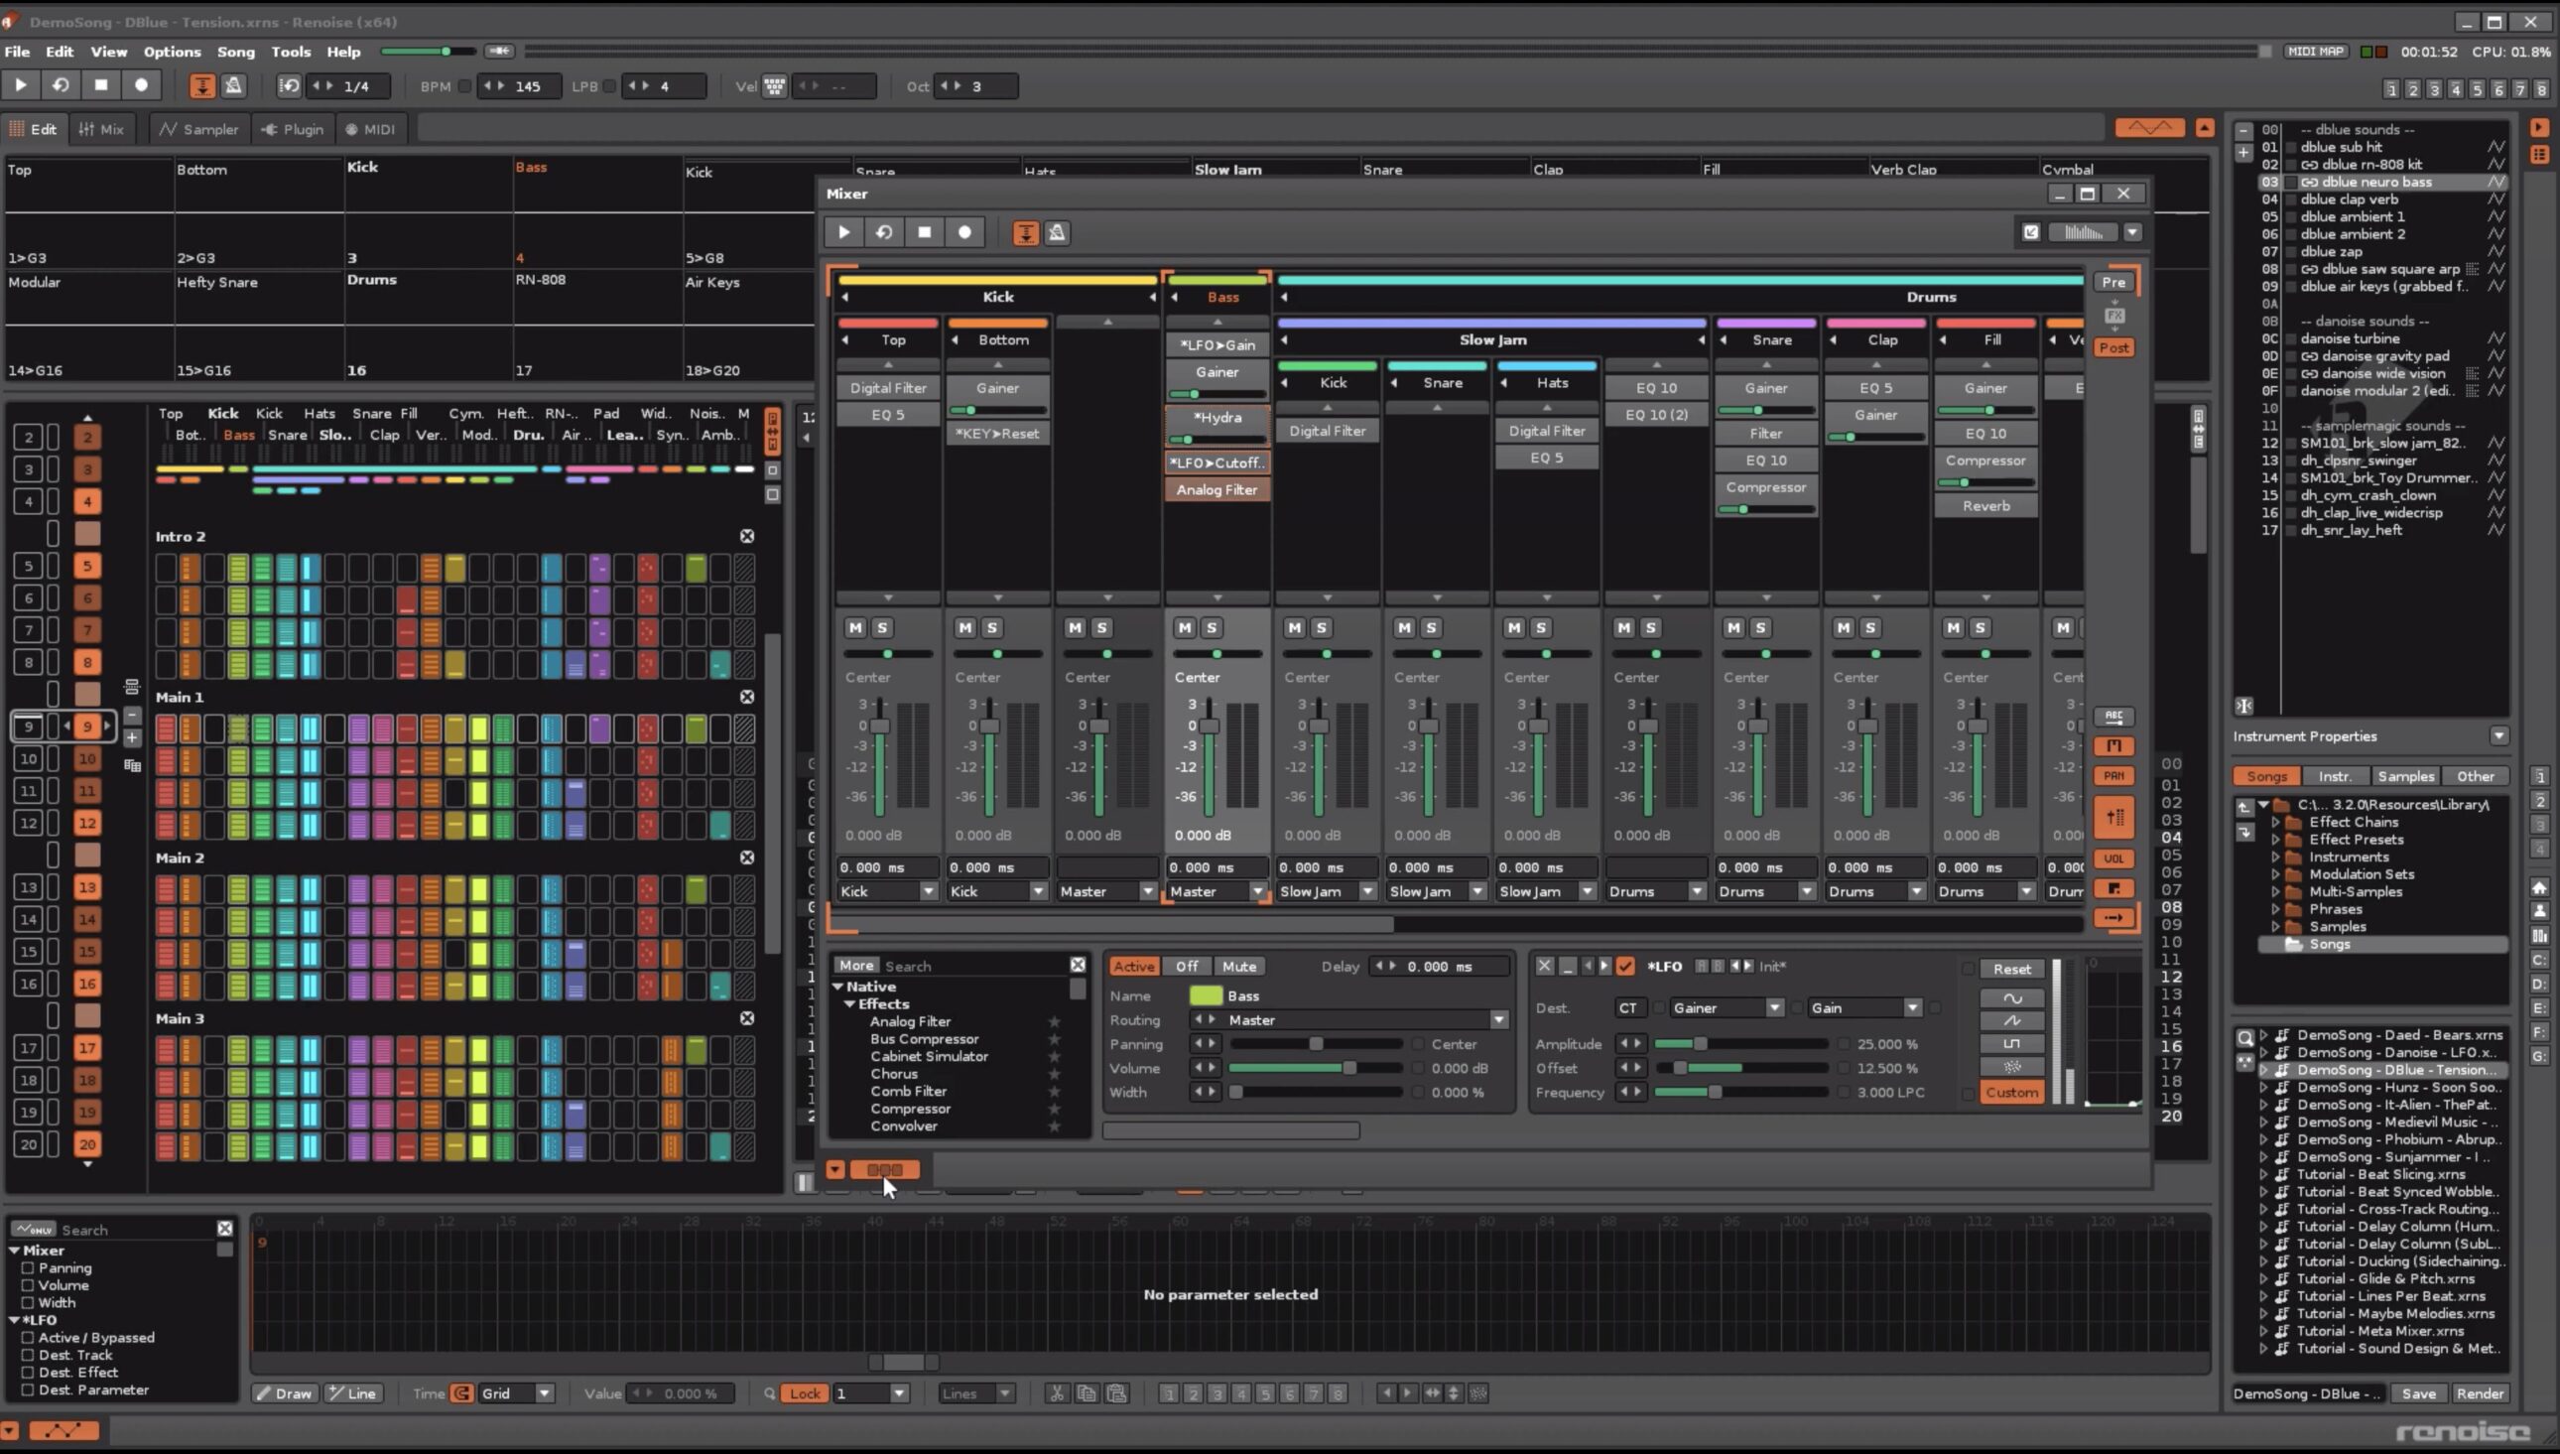
Task: Switch to the Samples tab in Instrument Properties
Action: pos(2405,776)
